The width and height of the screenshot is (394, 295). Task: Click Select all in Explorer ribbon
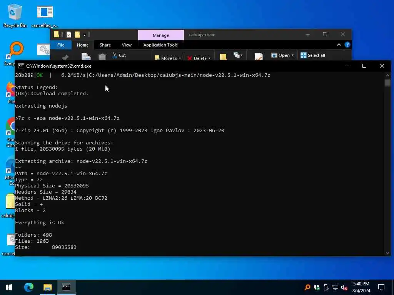pyautogui.click(x=313, y=55)
